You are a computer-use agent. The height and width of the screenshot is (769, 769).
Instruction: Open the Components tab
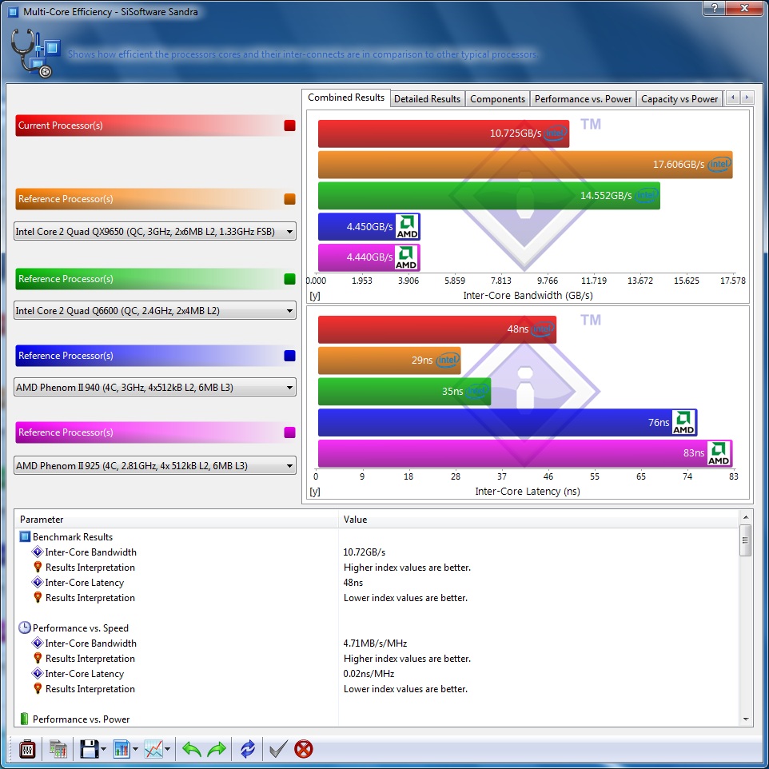click(x=497, y=99)
